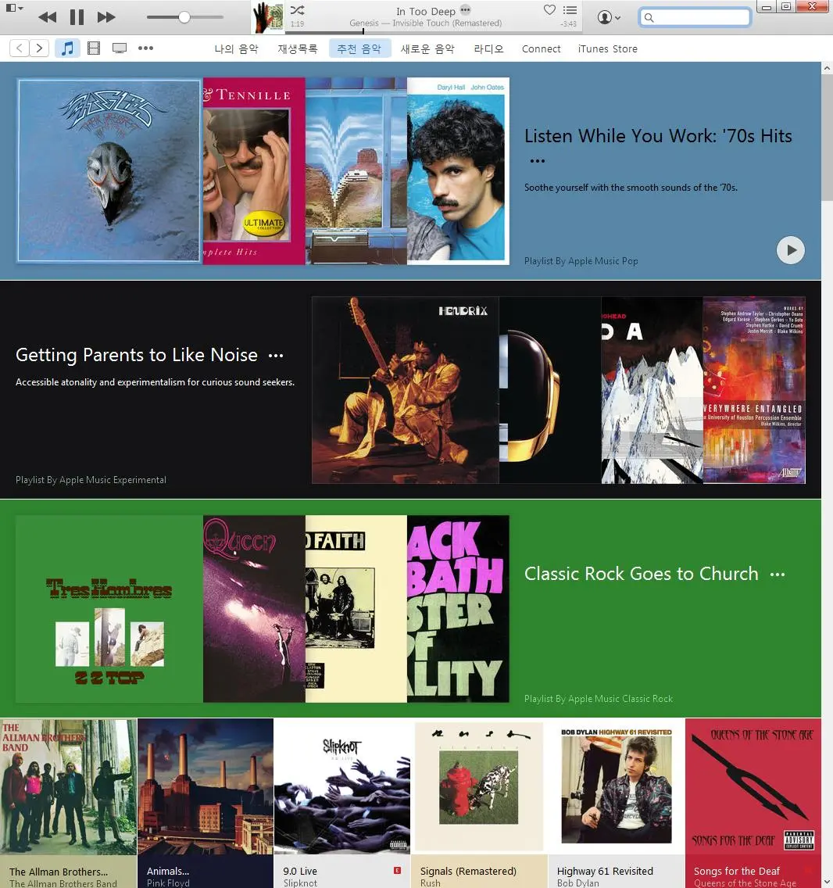Screen dimensions: 833x888
Task: Open the Captain & Tennille cover
Action: (254, 171)
